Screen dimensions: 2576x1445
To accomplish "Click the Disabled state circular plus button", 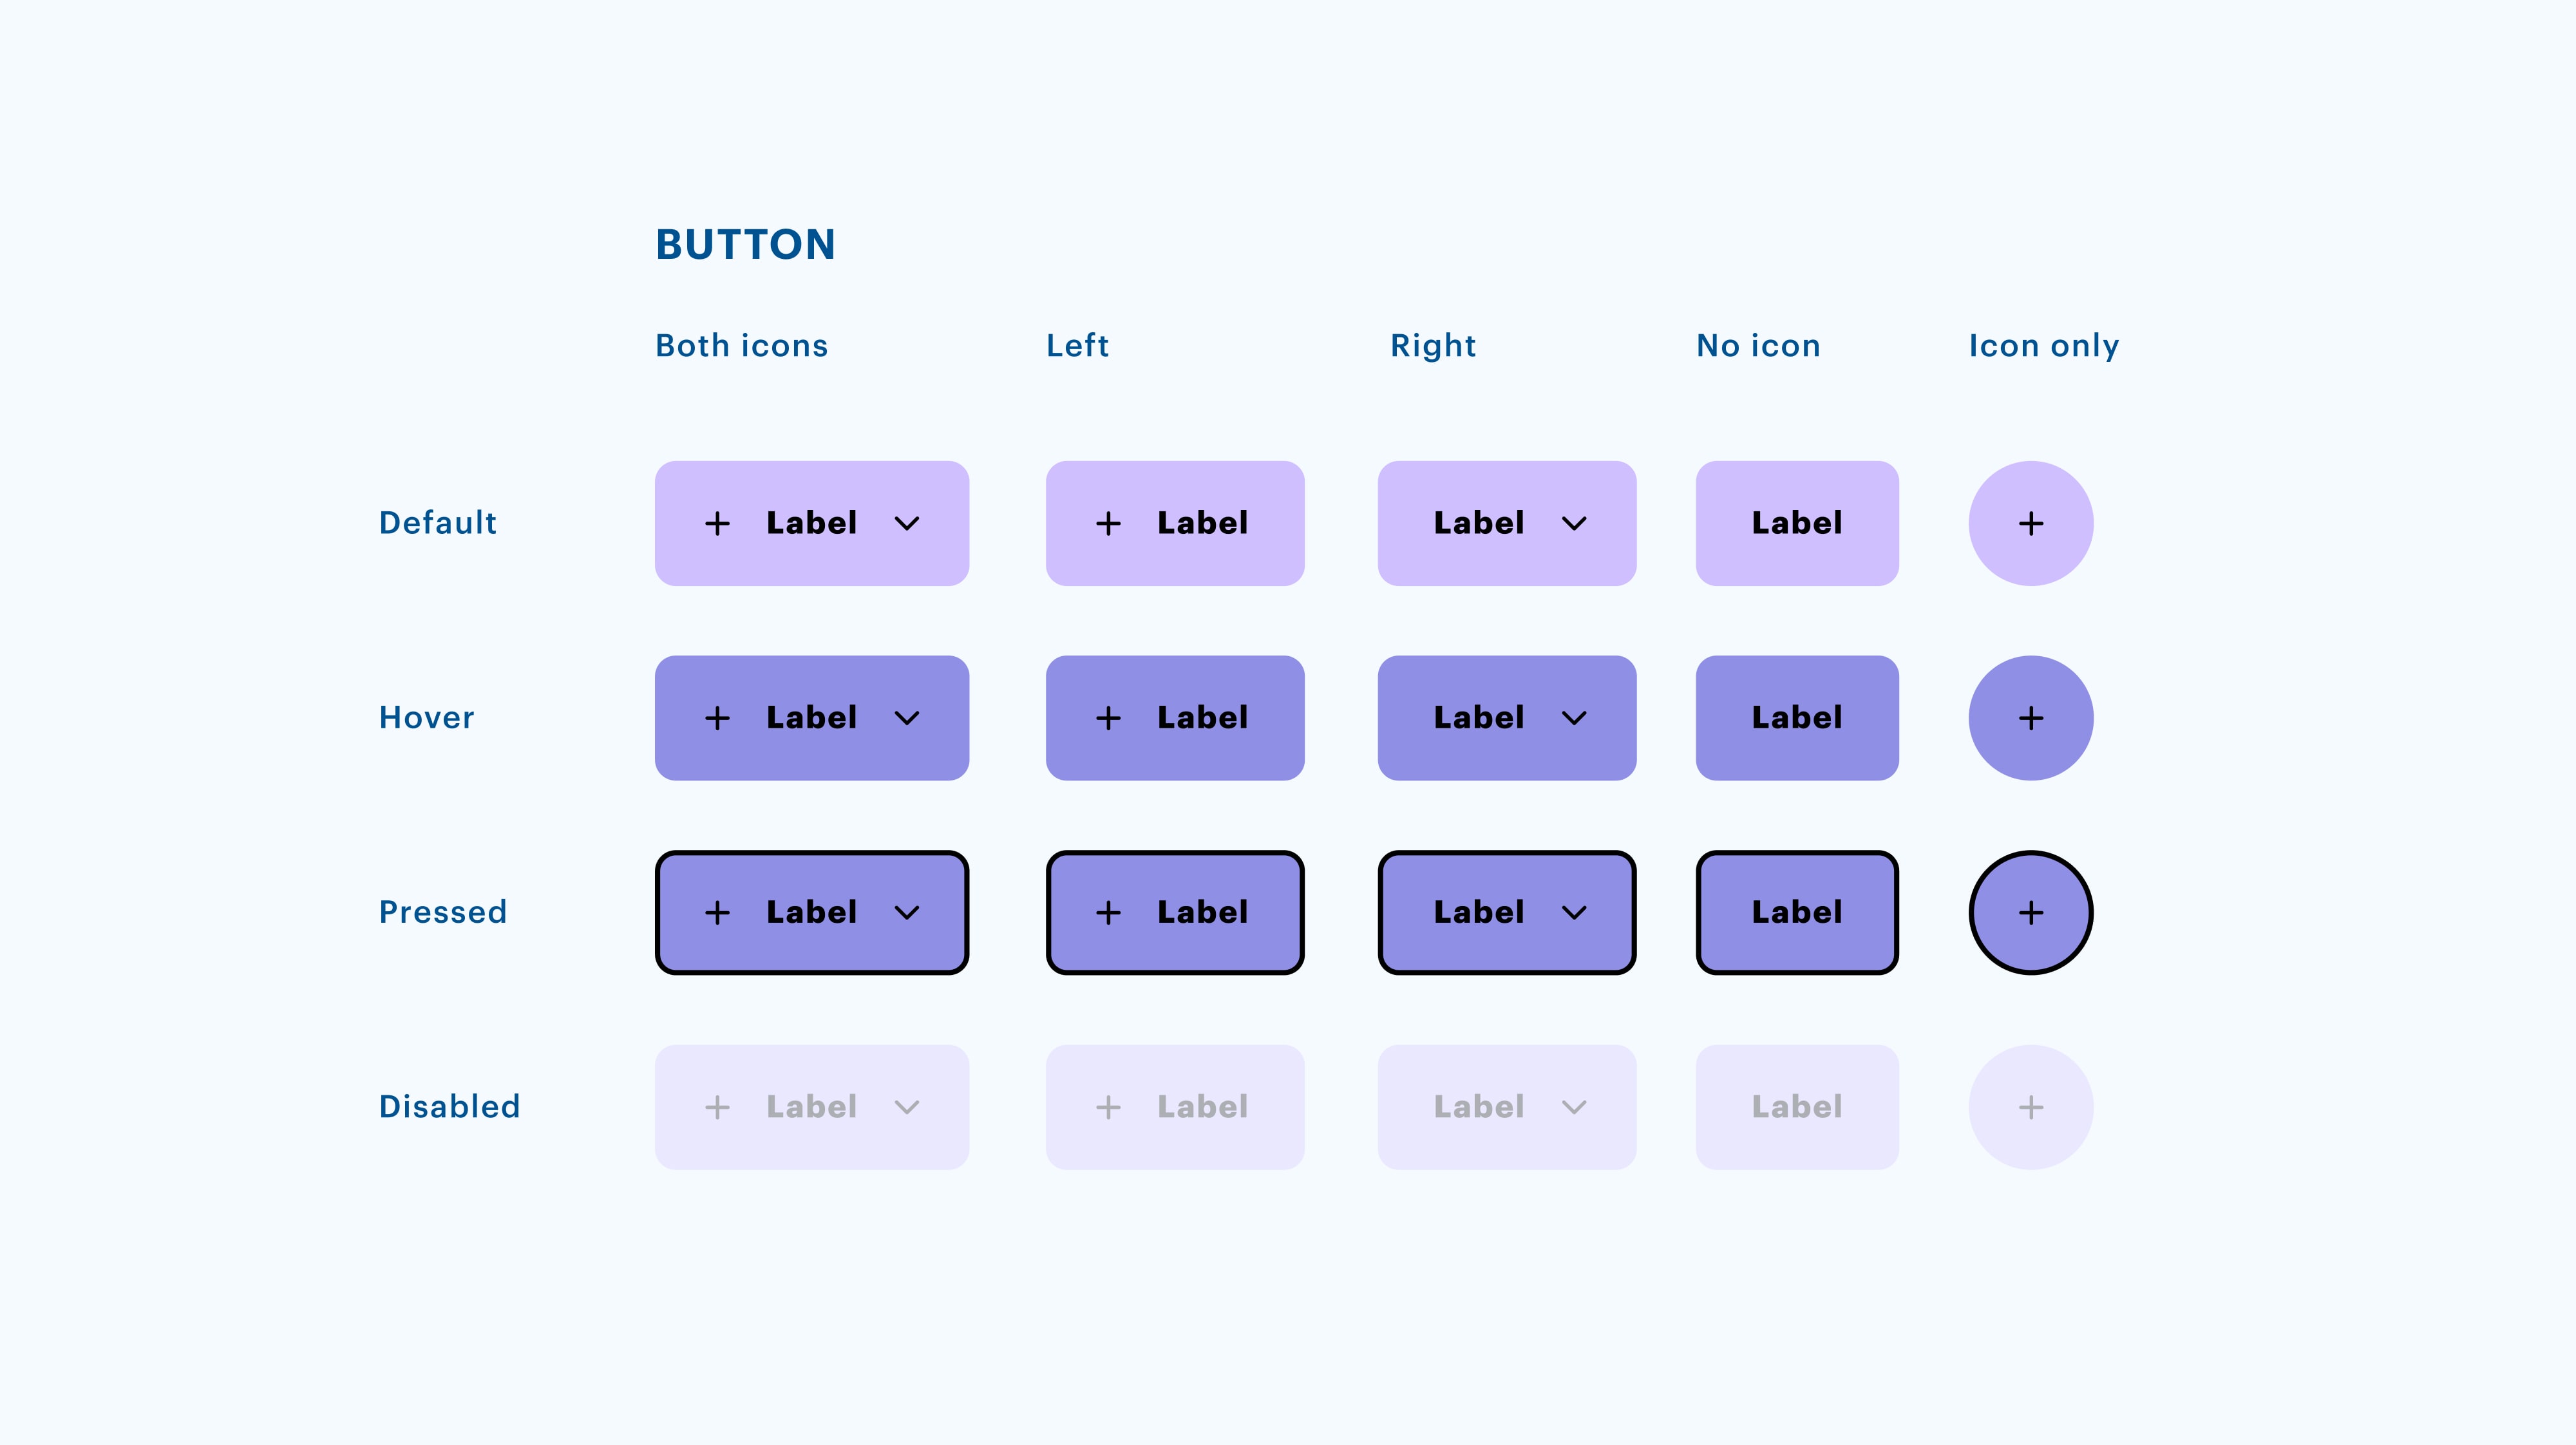I will tap(2030, 1107).
